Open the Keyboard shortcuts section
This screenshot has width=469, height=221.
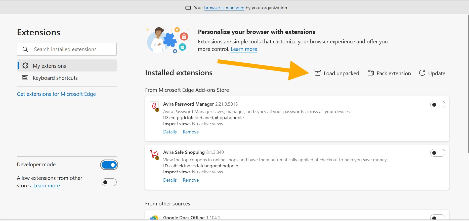(67, 78)
